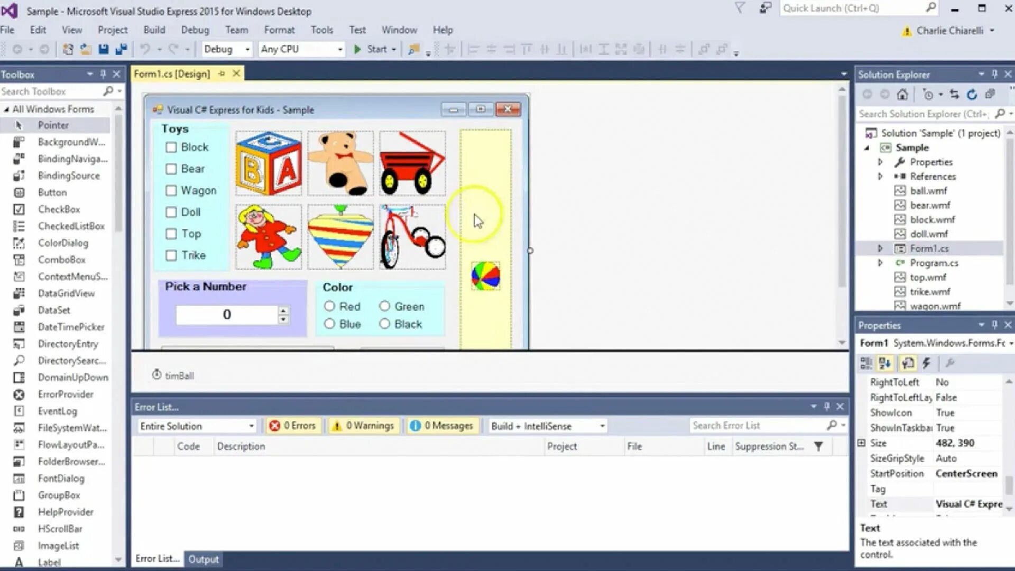Click the Refresh icon in Solution Explorer
The height and width of the screenshot is (571, 1015).
click(x=972, y=95)
